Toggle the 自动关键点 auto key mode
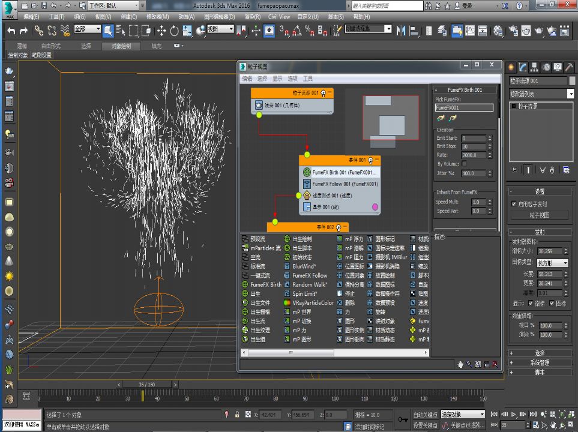The height and width of the screenshot is (432, 578). click(x=425, y=415)
